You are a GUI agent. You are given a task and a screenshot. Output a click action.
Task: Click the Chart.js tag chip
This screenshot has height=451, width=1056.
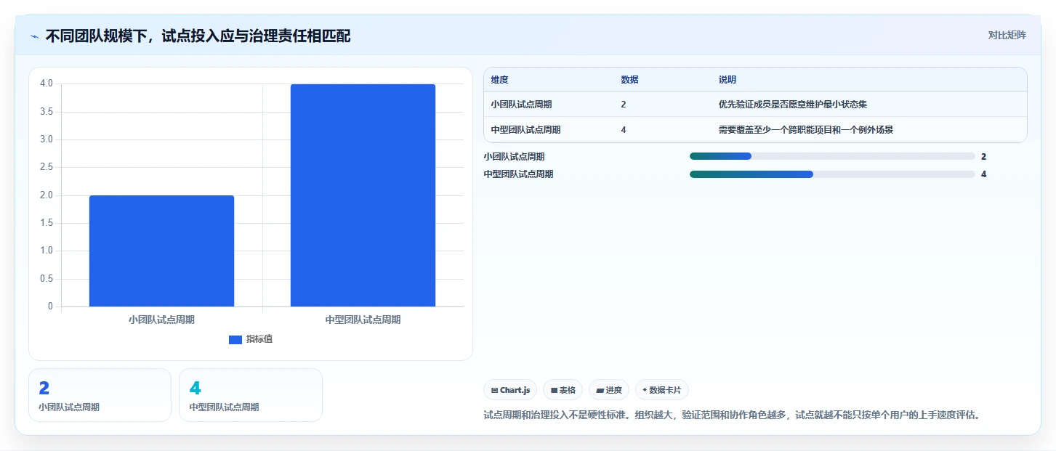pos(510,390)
